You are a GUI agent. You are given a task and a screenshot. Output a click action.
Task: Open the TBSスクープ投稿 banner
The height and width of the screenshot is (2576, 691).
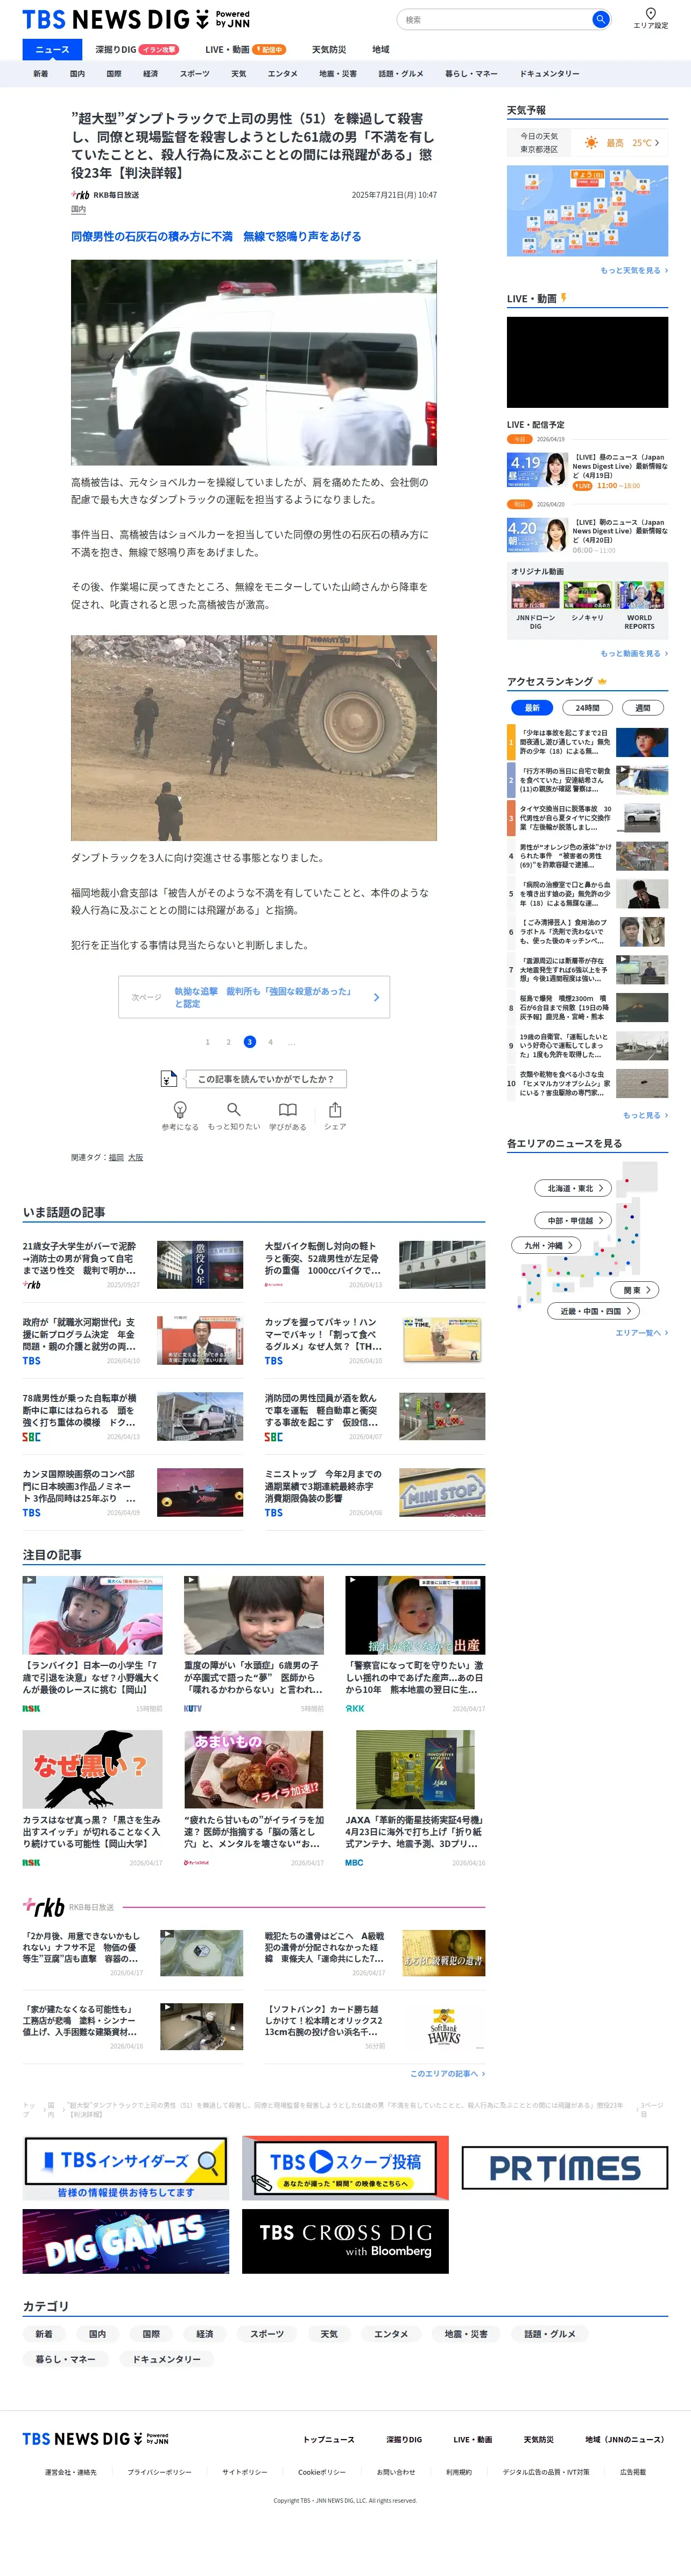coord(345,2168)
